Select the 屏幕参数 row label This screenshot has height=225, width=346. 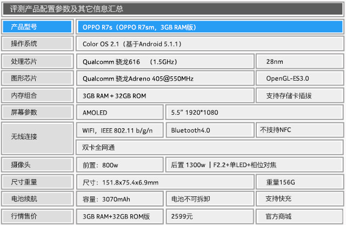coord(37,112)
